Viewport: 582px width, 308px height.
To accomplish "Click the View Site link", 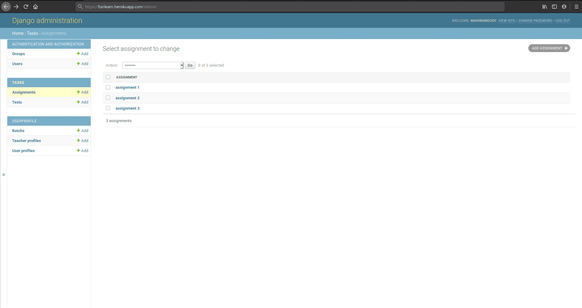I will 507,21.
